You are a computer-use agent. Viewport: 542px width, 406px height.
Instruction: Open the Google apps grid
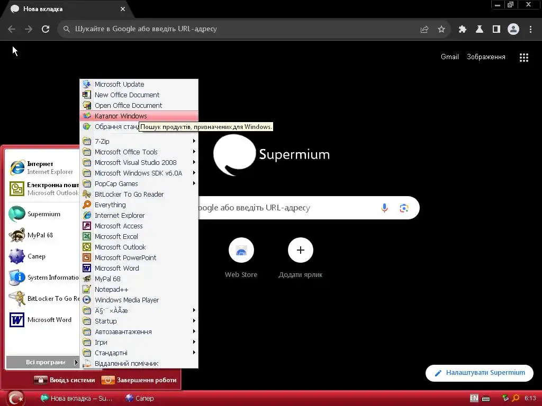pyautogui.click(x=524, y=57)
